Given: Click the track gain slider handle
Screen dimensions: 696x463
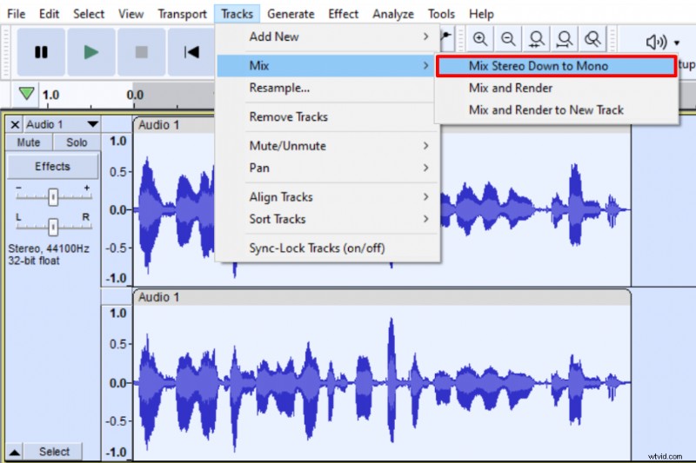Looking at the screenshot, I should [53, 196].
